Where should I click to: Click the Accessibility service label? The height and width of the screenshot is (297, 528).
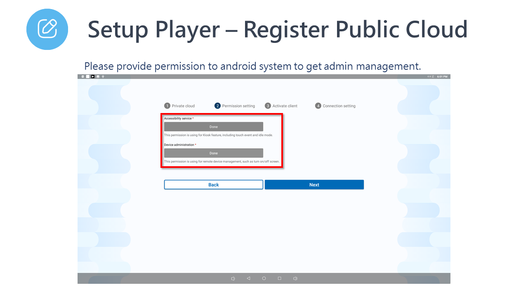click(178, 118)
